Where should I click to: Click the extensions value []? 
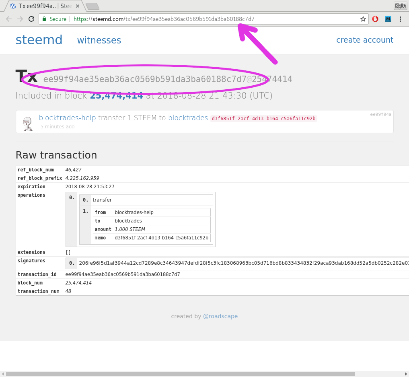[68, 252]
